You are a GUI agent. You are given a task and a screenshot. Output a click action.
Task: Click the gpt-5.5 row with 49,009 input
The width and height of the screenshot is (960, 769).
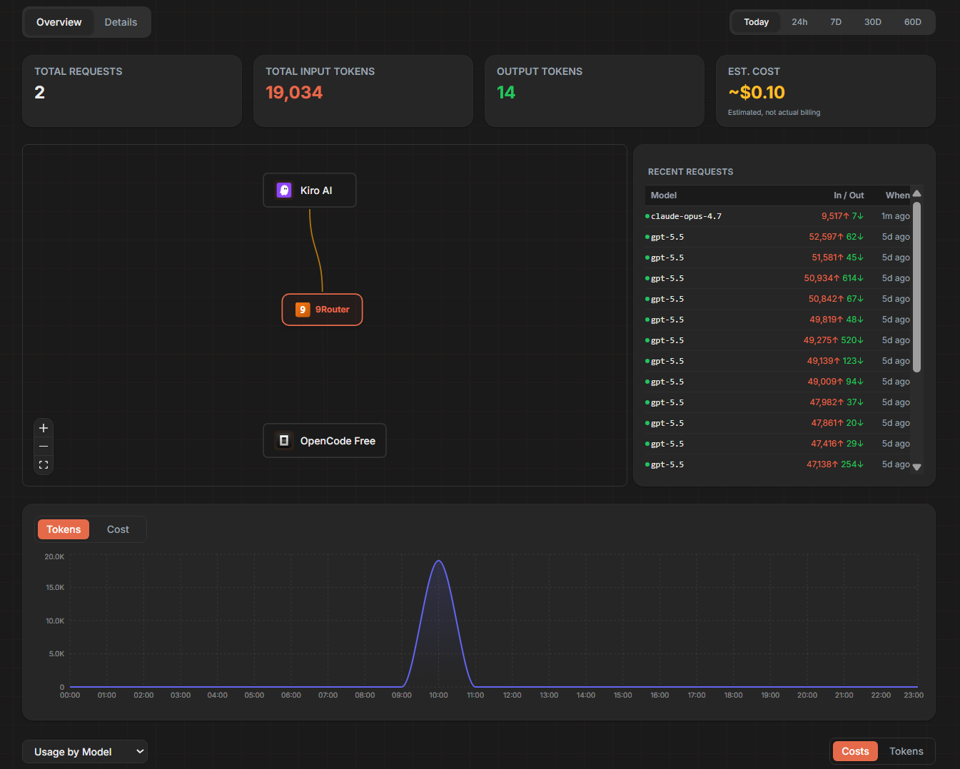tap(778, 382)
